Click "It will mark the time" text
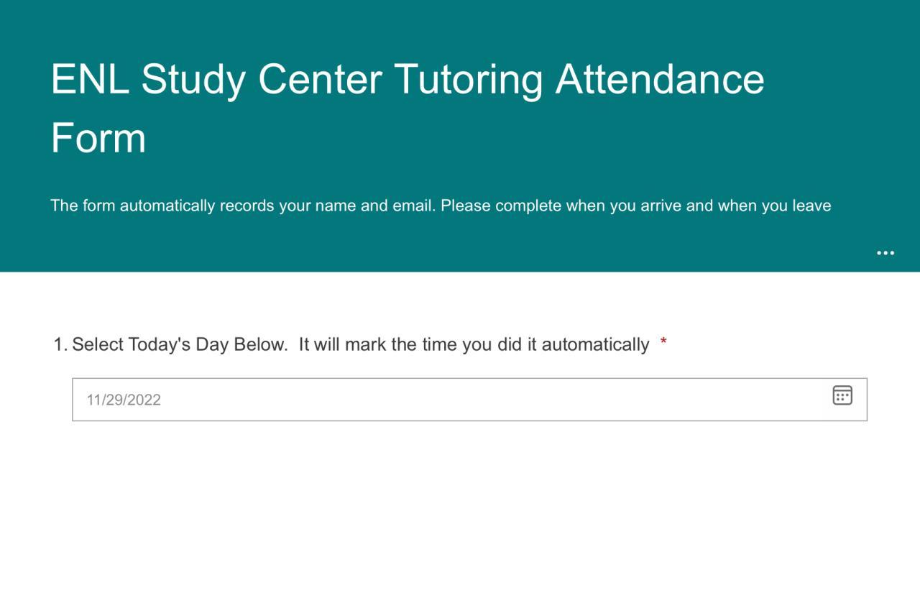Viewport: 920px width, 616px height. pyautogui.click(x=374, y=345)
